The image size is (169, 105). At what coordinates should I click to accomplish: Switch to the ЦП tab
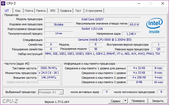coord(7,11)
